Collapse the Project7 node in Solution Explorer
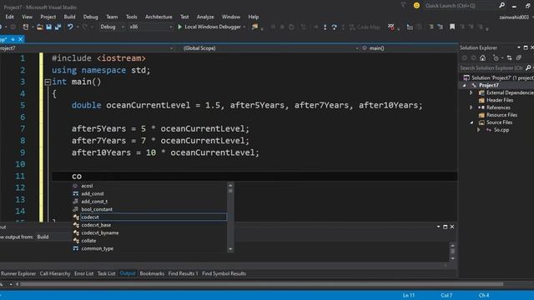Screen dimensions: 534x300 tap(464, 85)
